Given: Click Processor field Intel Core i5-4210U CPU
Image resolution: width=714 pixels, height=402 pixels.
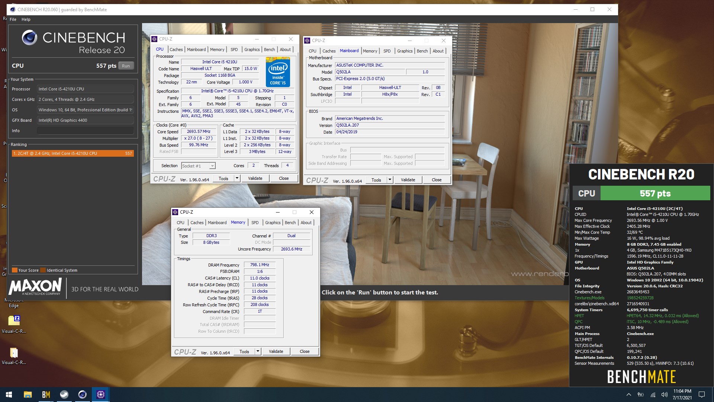Looking at the screenshot, I should click(85, 89).
